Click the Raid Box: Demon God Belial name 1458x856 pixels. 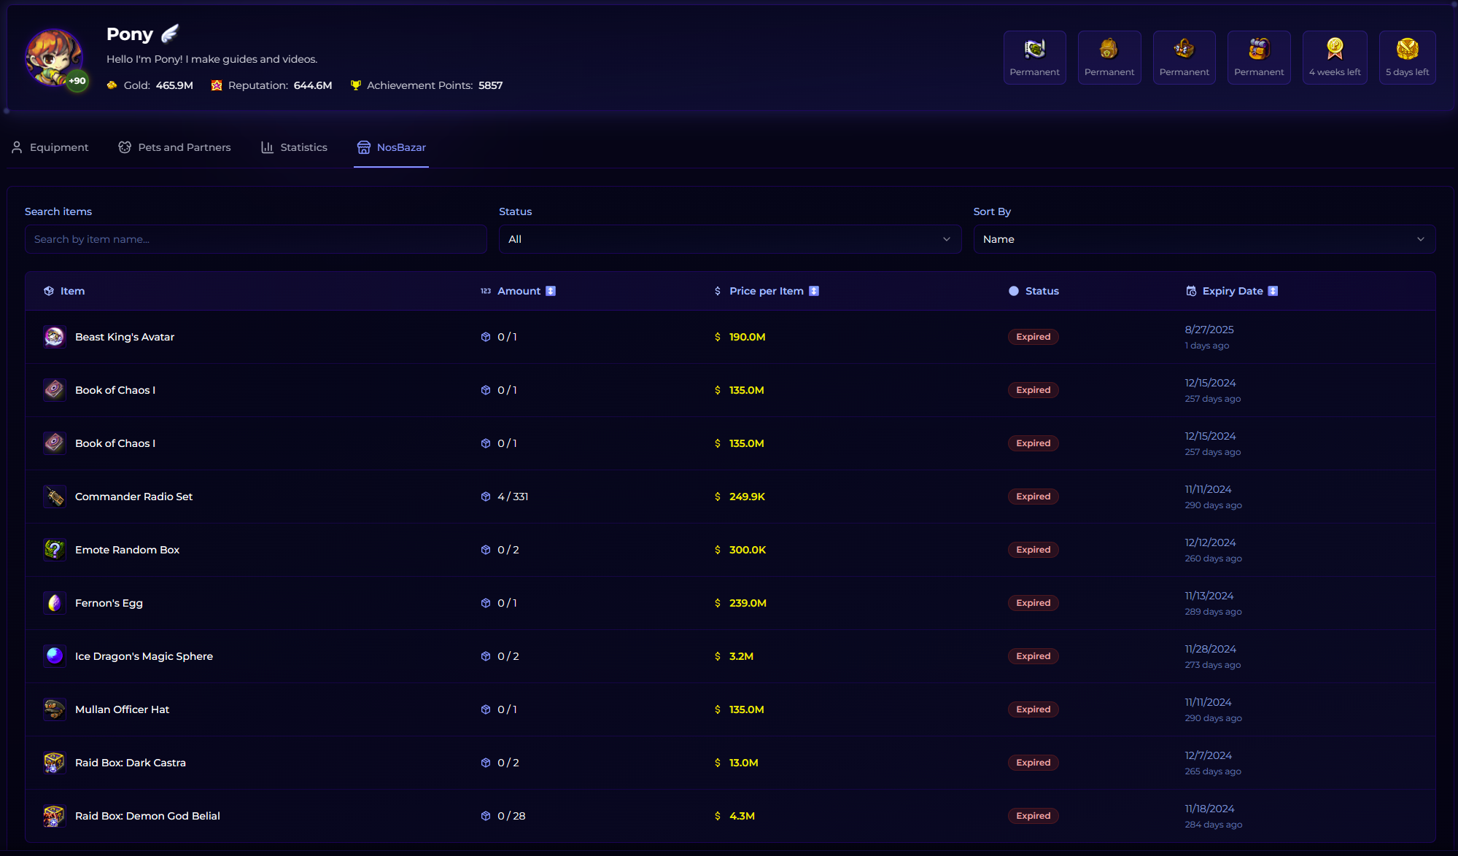click(147, 816)
